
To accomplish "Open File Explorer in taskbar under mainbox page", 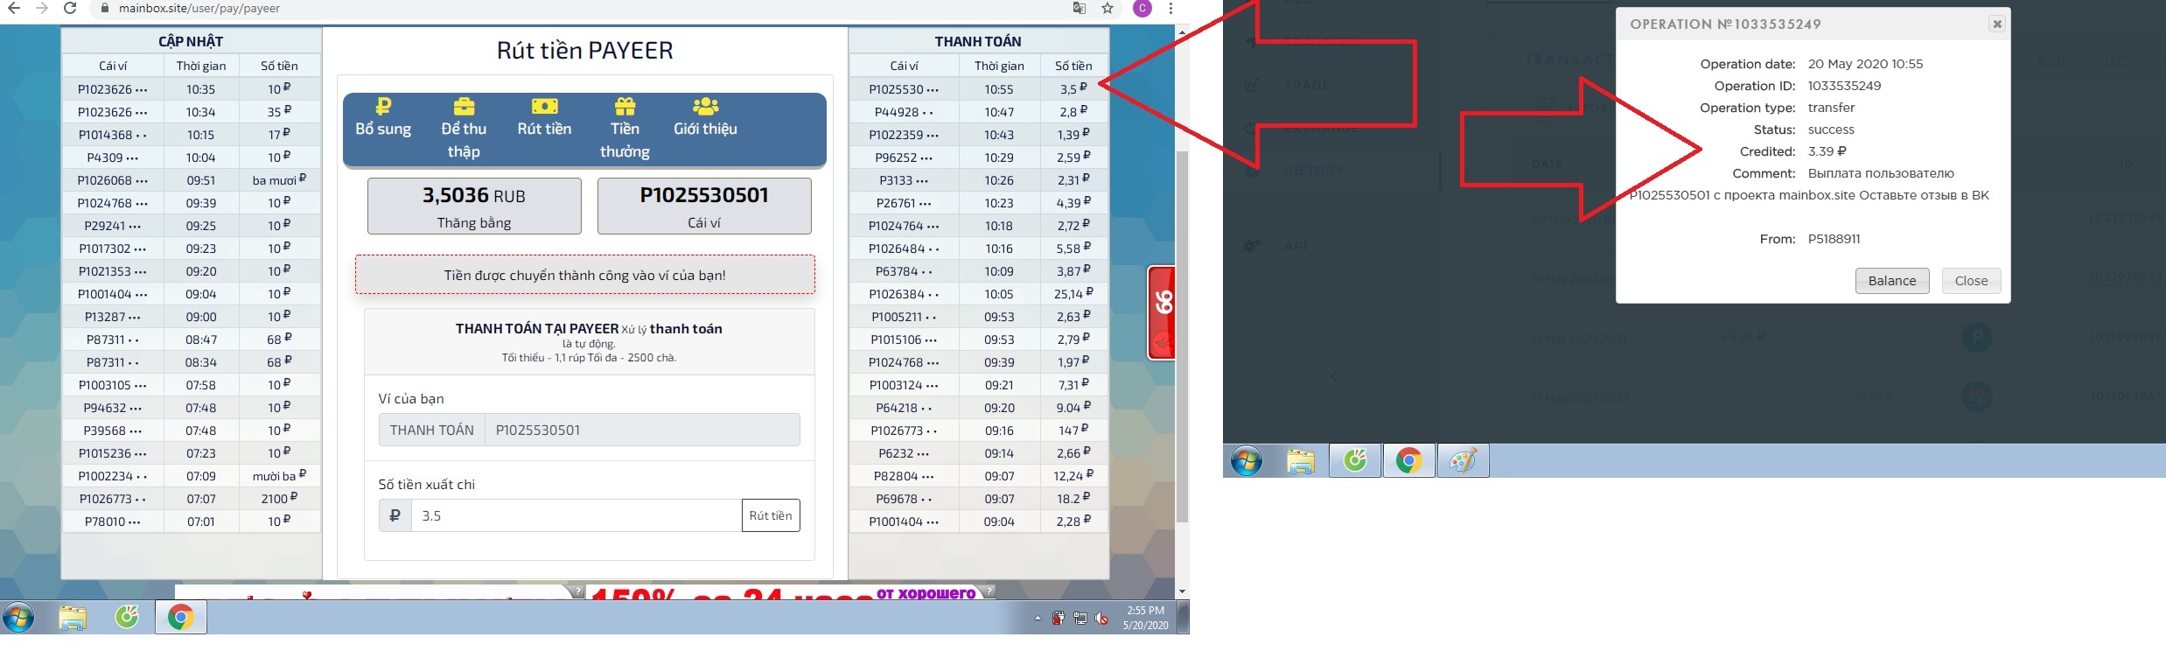I will (73, 618).
